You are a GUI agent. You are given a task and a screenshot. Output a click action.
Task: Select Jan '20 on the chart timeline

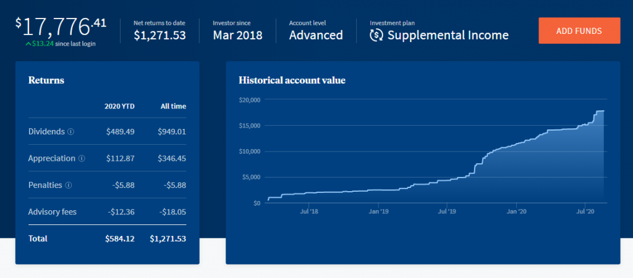point(516,211)
